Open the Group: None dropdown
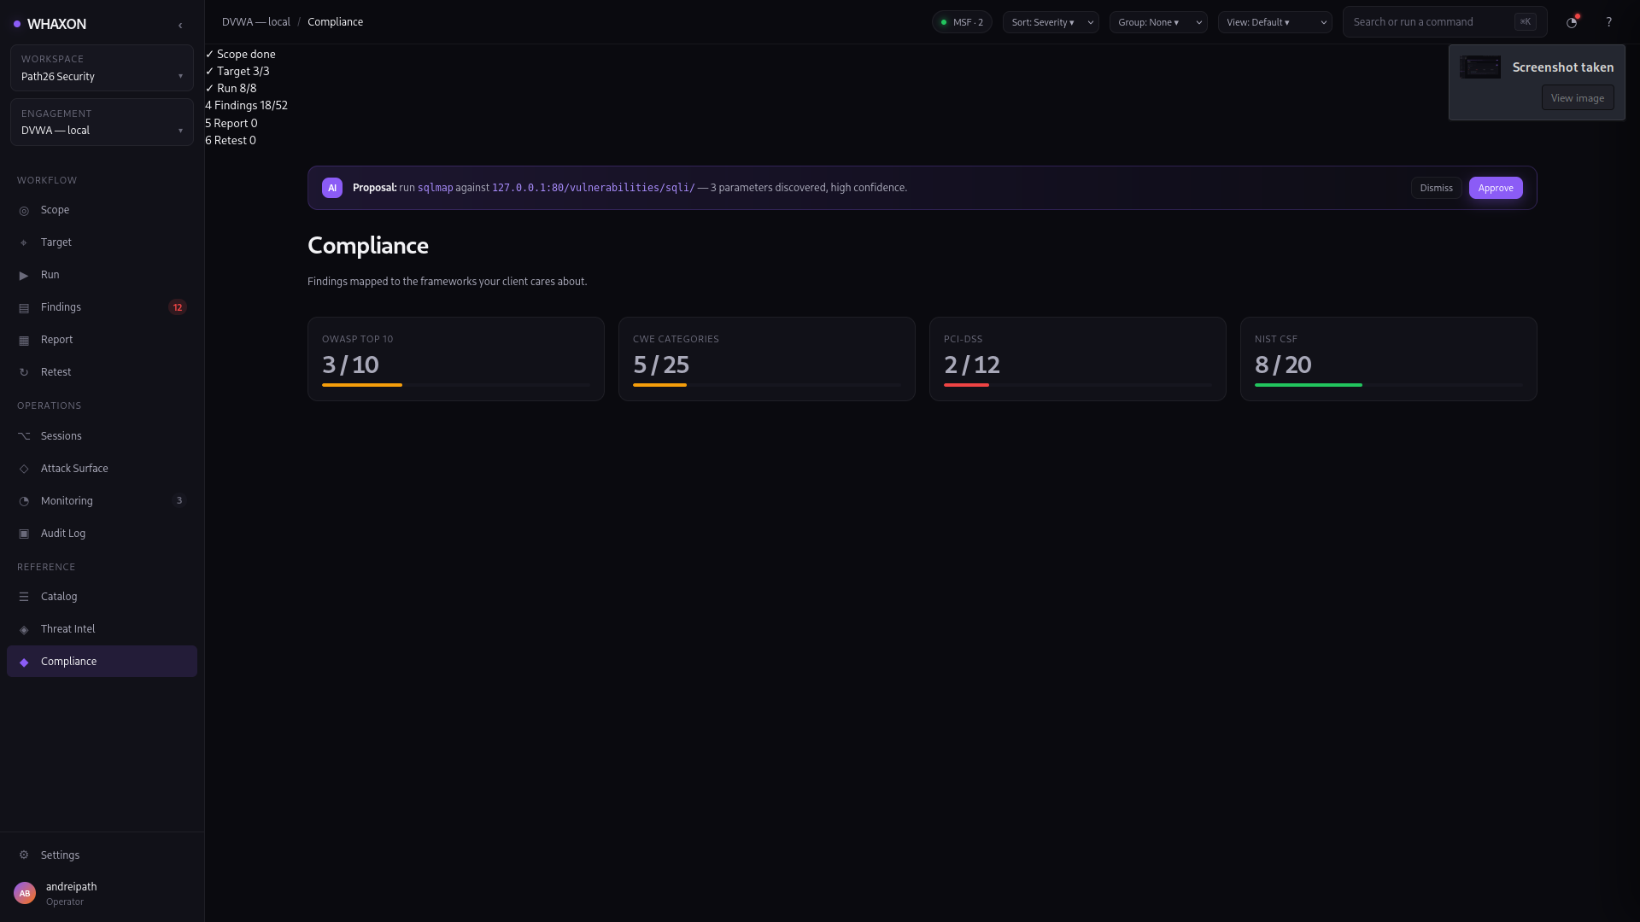The image size is (1640, 922). pos(1157,22)
